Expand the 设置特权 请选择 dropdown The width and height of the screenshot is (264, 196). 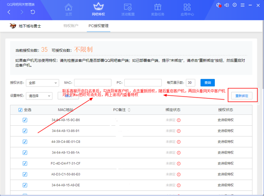point(39,96)
